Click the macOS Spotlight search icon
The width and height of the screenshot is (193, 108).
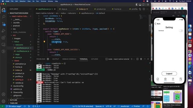(x=173, y=1)
